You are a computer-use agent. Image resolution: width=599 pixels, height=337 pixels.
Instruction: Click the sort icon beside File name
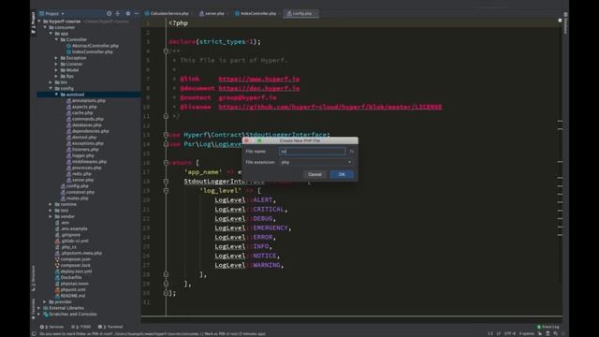click(352, 152)
